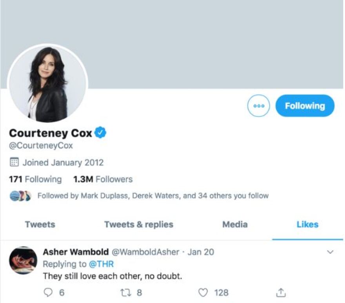Viewport: 345px width, 303px height.
Task: Expand the tweet's dropdown chevron
Action: 330,252
